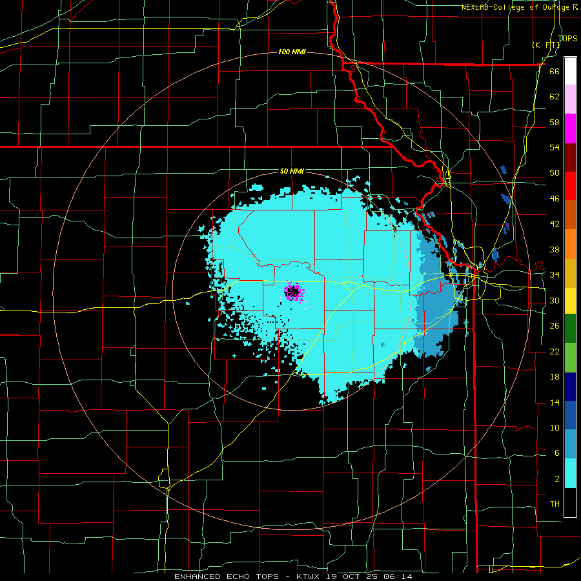Image resolution: width=581 pixels, height=581 pixels.
Task: Click the 'KTWX' radar site identifier
Action: [x=309, y=576]
